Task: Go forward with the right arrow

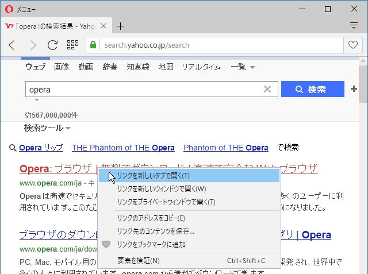Action: 33,45
